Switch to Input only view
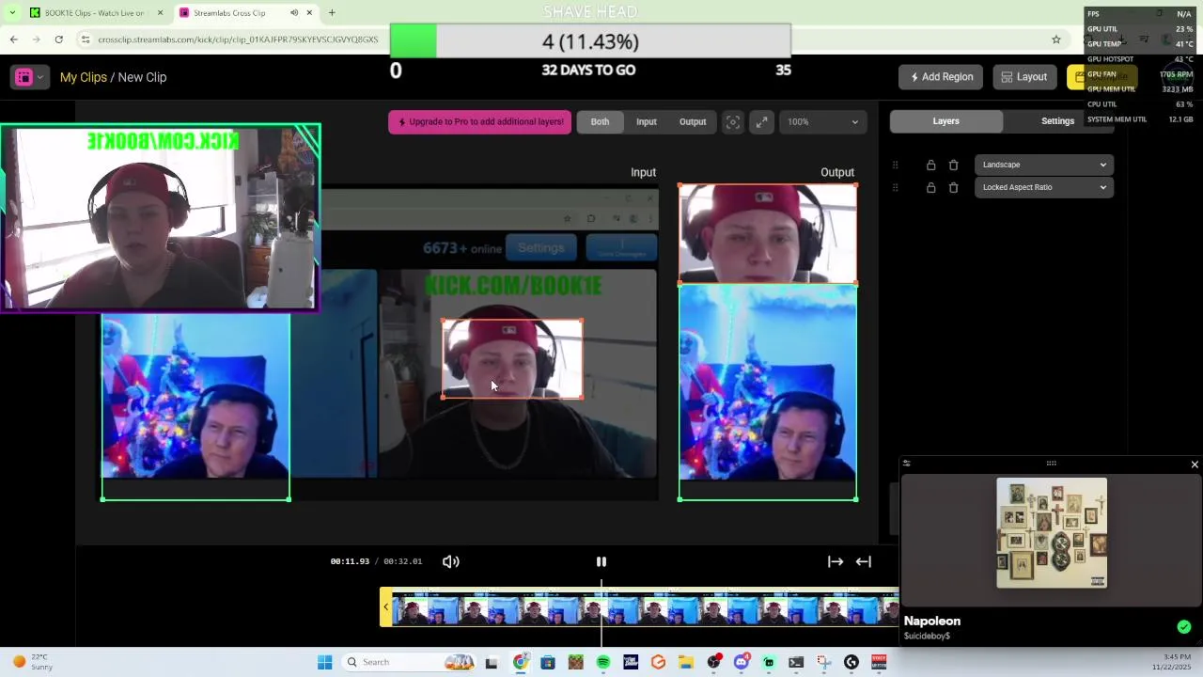Viewport: 1203px width, 677px height. [646, 121]
